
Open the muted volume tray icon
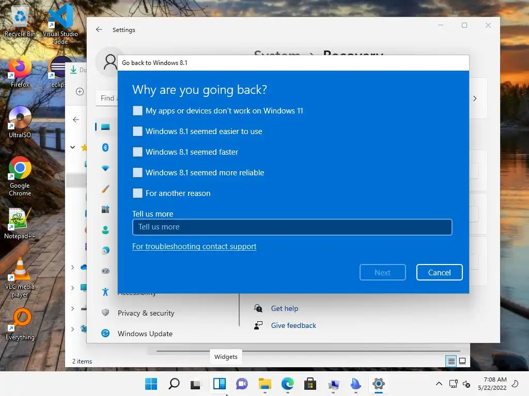pos(466,384)
